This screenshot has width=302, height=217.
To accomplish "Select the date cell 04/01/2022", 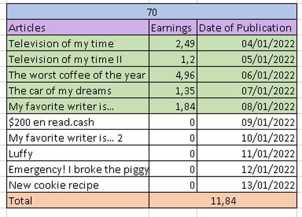I will pos(247,43).
